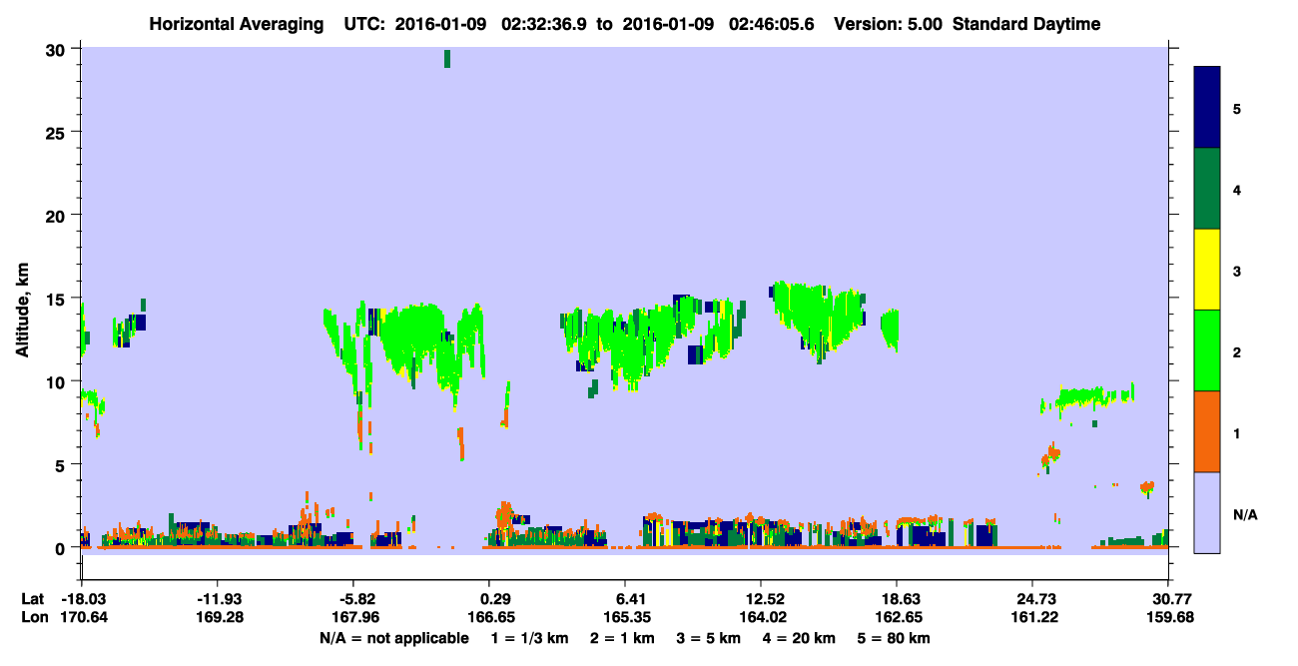Click the 'Standard Daytime' title text

1026,24
